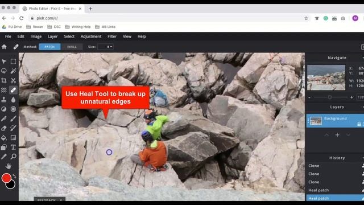
Task: Select the Gradient tool
Action: tap(13, 138)
